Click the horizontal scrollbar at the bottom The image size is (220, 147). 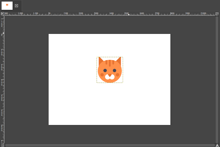(x=110, y=145)
